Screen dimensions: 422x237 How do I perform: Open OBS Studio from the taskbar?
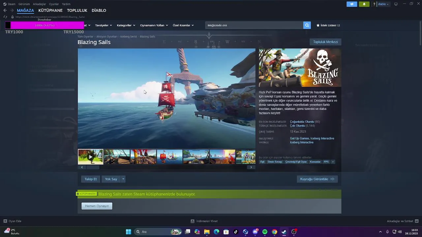pos(294,232)
